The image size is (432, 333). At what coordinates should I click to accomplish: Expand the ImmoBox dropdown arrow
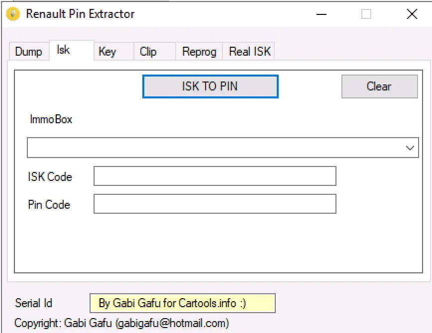pos(410,148)
